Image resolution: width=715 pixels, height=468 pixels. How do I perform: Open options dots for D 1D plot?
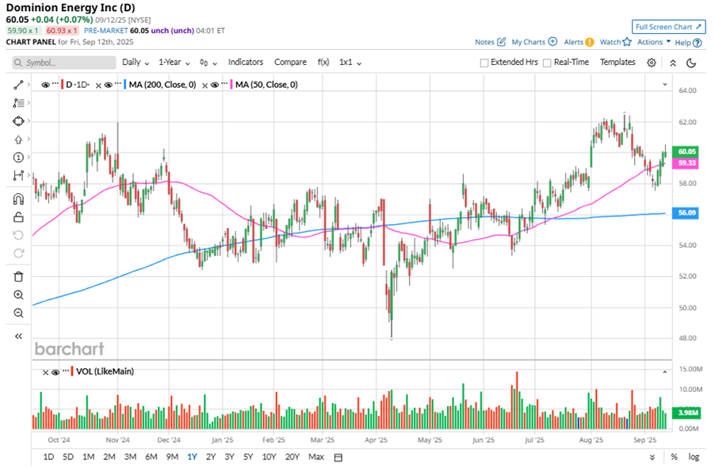[55, 83]
